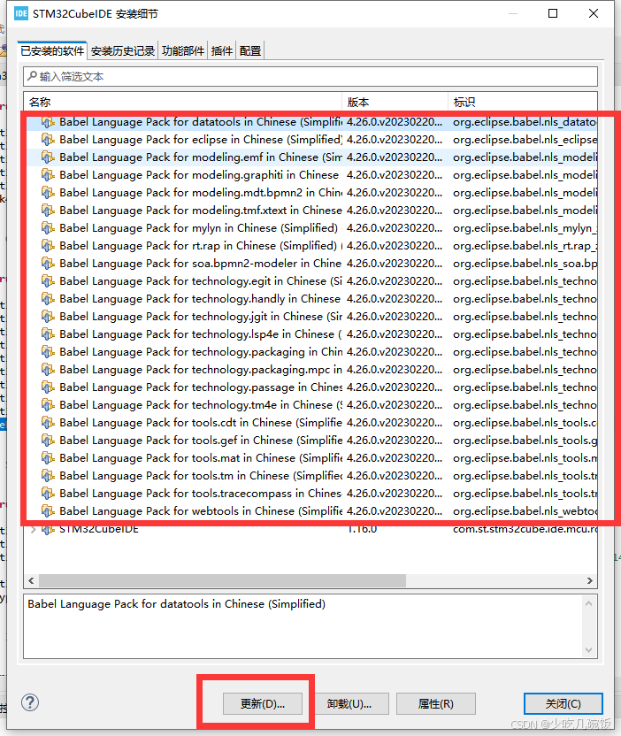
Task: Click the tools.mat pack icon
Action: (x=48, y=457)
